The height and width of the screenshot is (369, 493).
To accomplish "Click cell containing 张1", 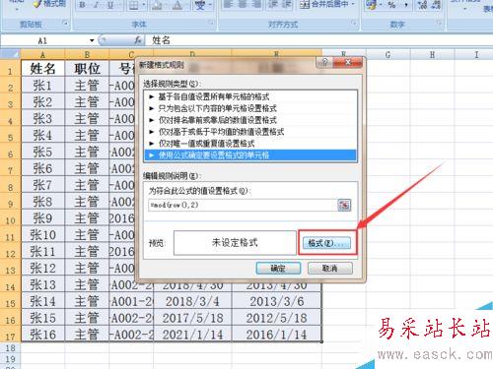I will click(42, 86).
